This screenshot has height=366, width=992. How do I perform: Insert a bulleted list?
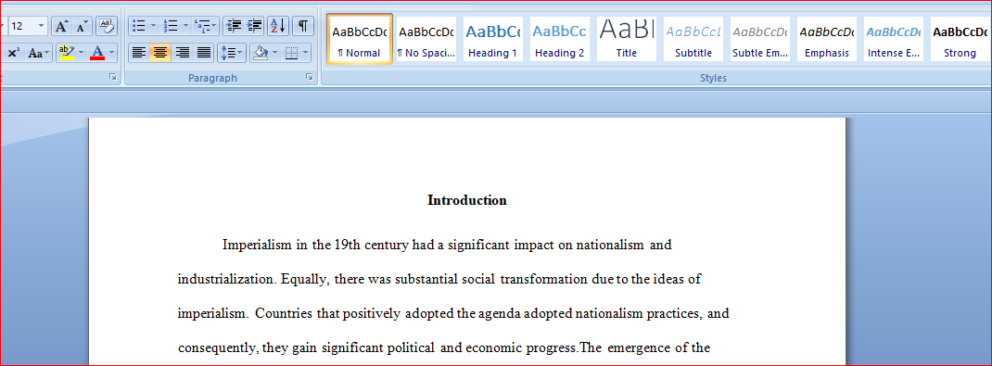pos(139,26)
